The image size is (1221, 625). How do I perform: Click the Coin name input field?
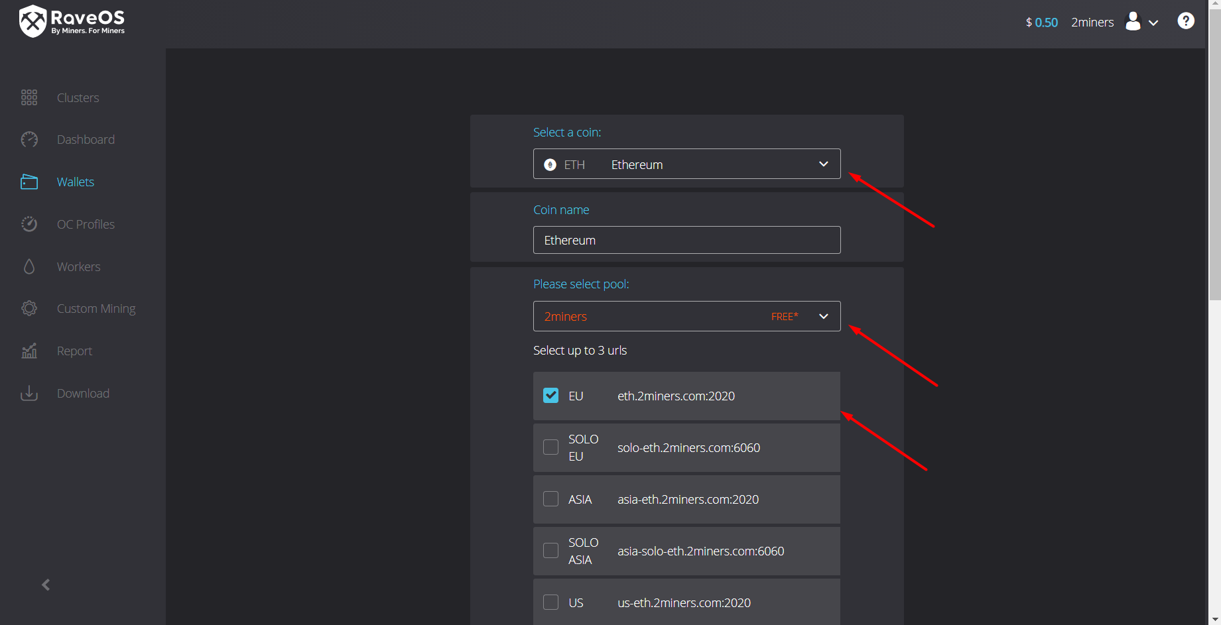pyautogui.click(x=686, y=240)
